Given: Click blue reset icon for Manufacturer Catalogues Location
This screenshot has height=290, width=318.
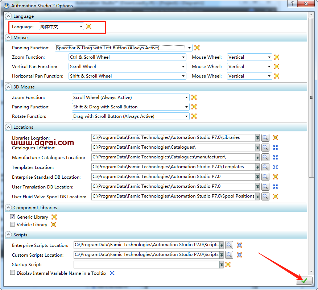Looking at the screenshot, I should tap(275, 157).
